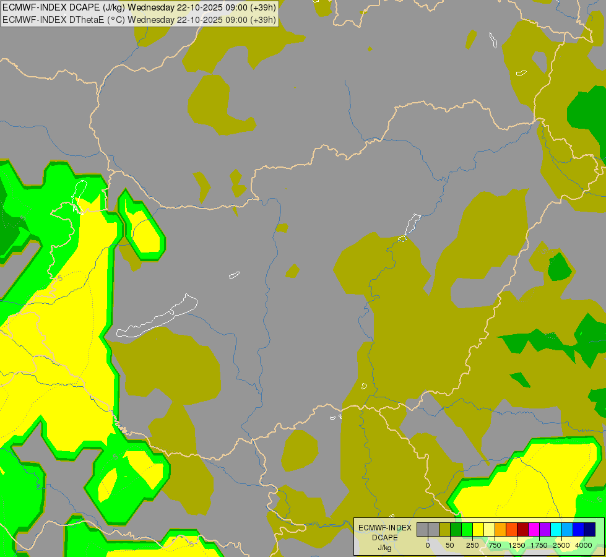Click the legend value 4000
This screenshot has width=606, height=557.
pyautogui.click(x=584, y=545)
